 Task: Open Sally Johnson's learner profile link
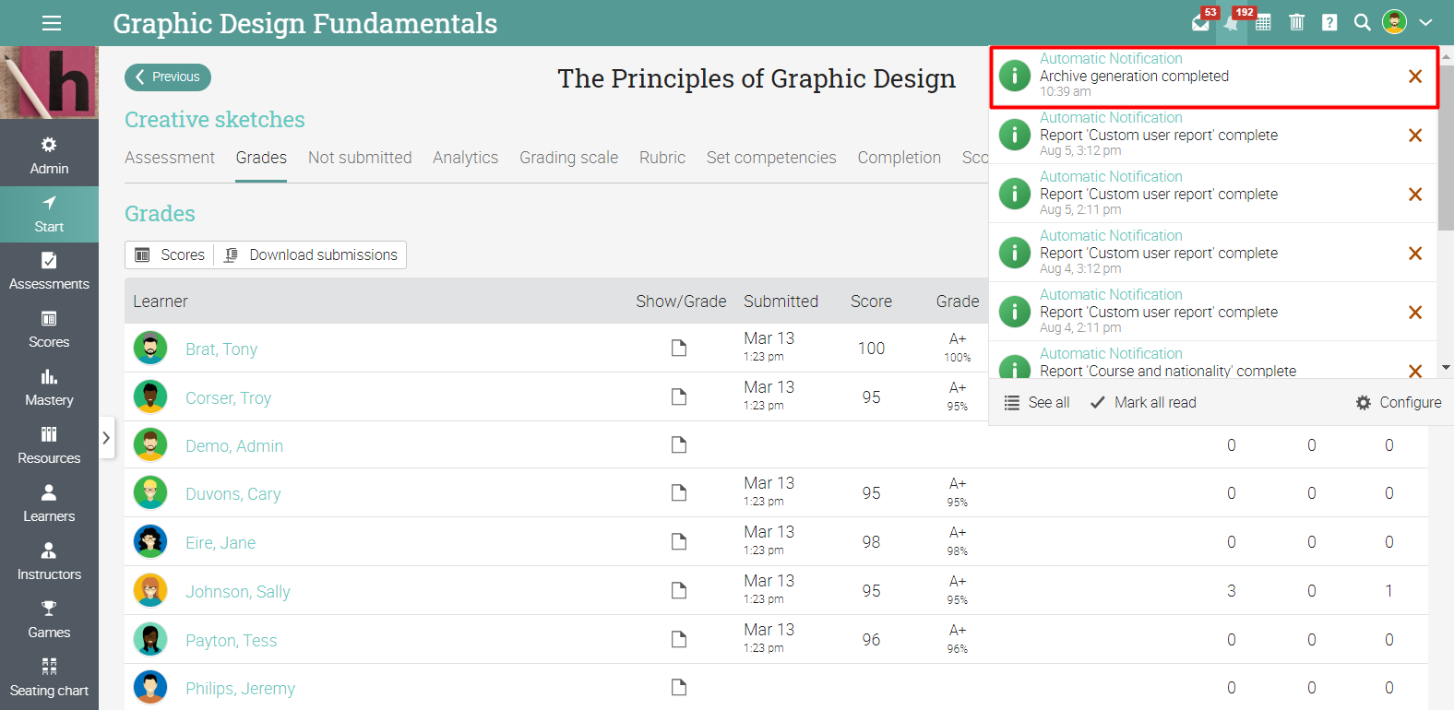(238, 591)
